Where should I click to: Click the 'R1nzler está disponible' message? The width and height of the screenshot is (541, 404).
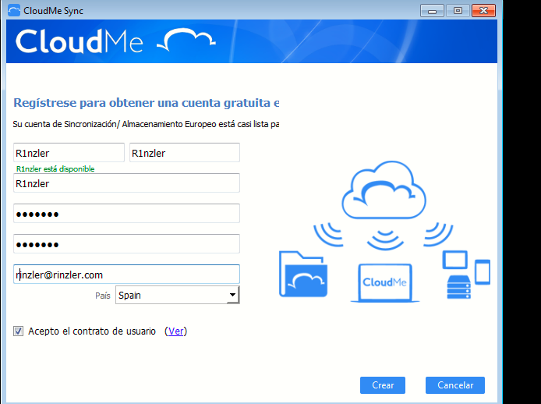coord(55,168)
